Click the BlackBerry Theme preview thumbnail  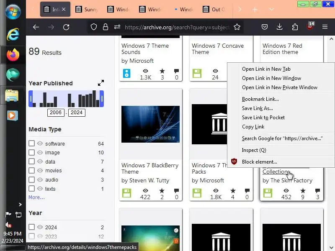150,124
